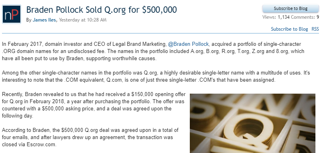Click the Yesterday at 10:28 AM timestamp
This screenshot has height=153, width=321.
83,20
